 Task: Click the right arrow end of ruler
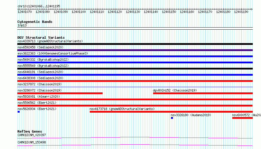(252, 9)
